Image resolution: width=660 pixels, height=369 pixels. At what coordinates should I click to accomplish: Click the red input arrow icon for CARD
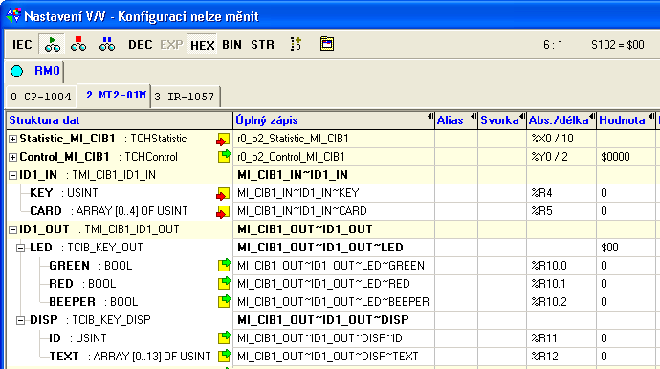[223, 211]
